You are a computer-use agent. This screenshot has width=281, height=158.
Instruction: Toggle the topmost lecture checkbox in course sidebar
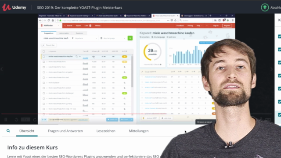279,36
